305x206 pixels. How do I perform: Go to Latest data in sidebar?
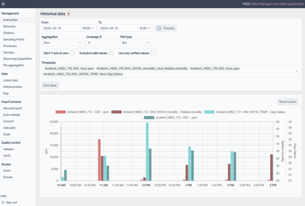[x=10, y=80]
